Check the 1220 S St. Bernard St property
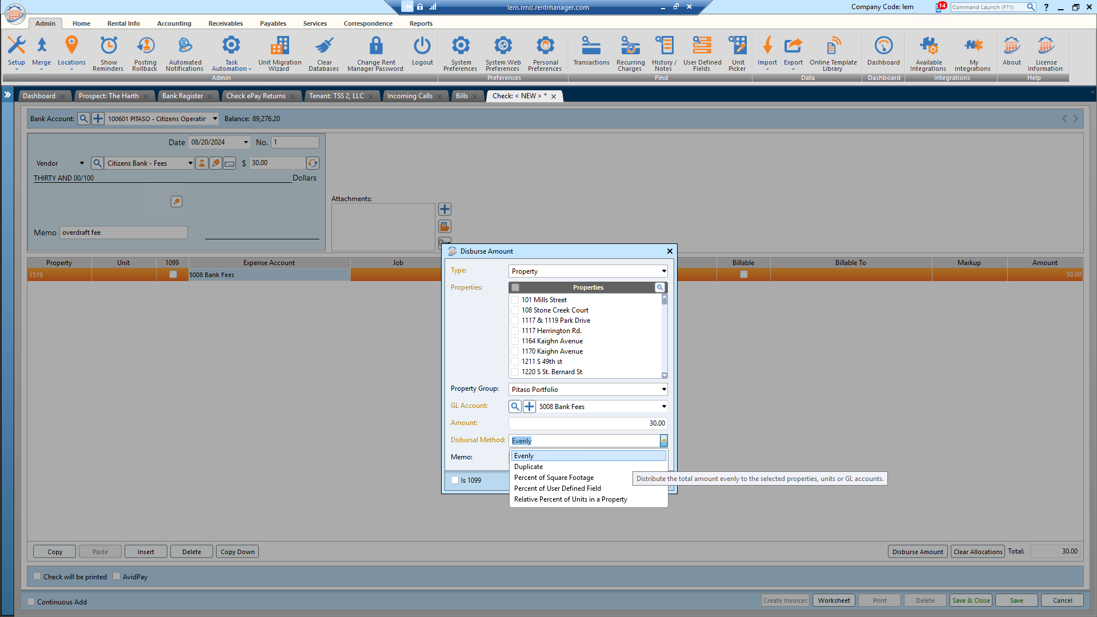The image size is (1097, 617). click(515, 372)
